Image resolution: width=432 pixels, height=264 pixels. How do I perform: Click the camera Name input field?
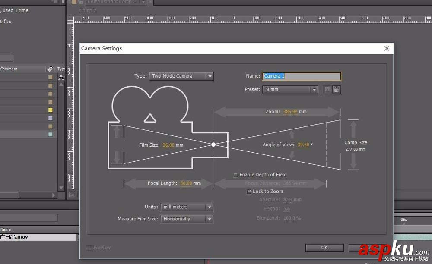click(302, 76)
